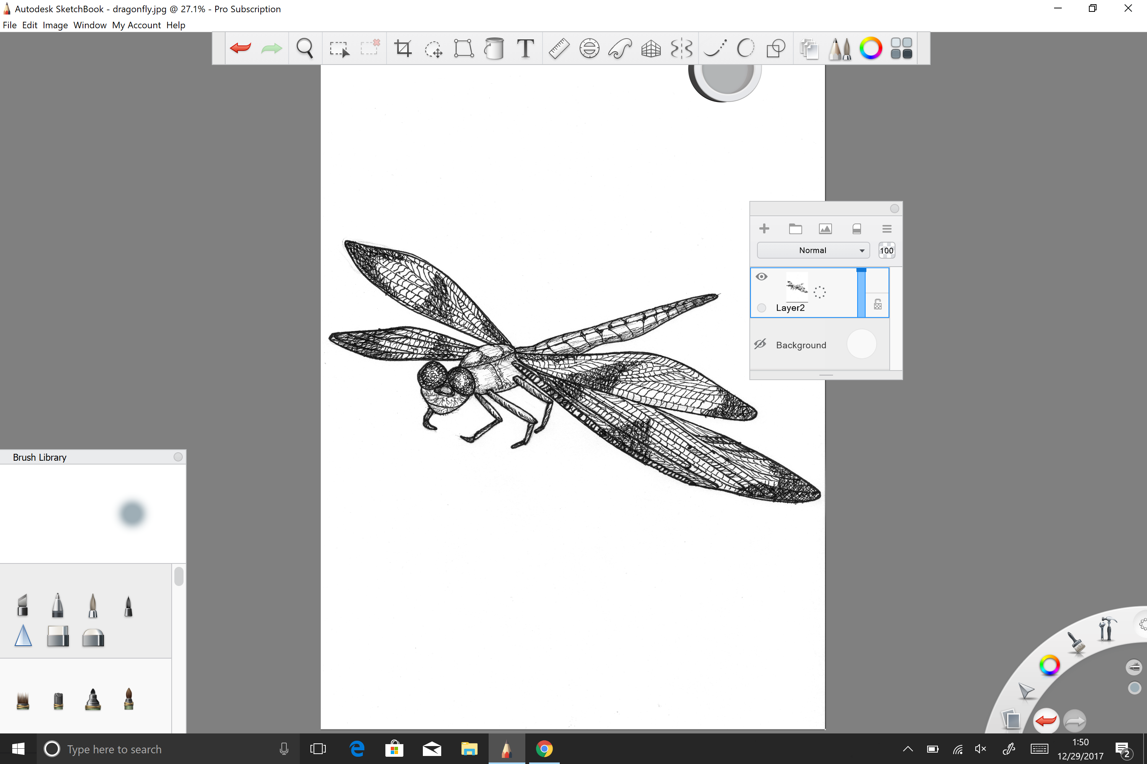The image size is (1147, 764).
Task: Enable the French Curve guide
Action: pyautogui.click(x=620, y=48)
